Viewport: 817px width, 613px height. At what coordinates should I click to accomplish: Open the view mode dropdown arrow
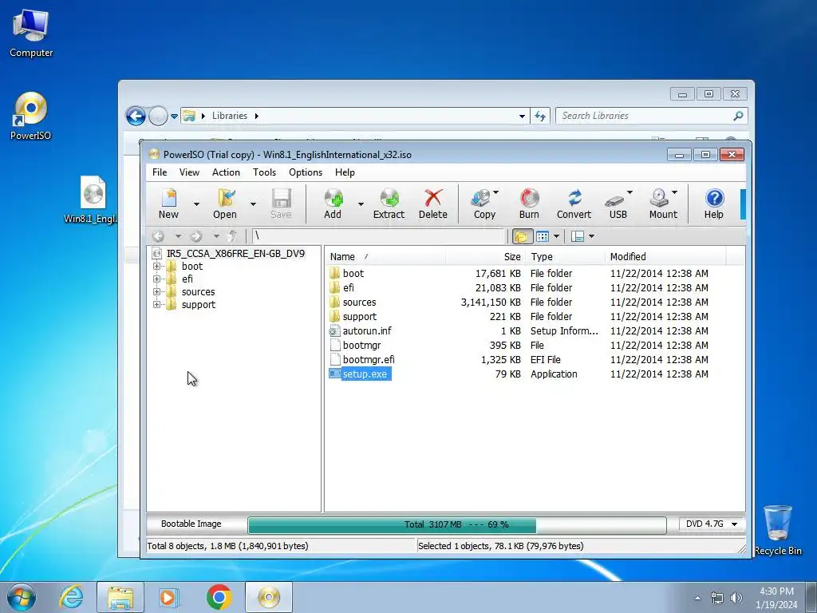click(556, 236)
